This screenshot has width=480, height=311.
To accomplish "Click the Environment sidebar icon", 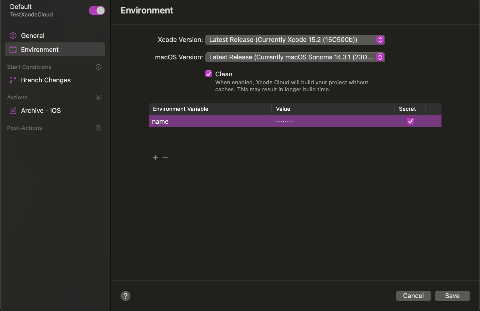I will tap(13, 50).
